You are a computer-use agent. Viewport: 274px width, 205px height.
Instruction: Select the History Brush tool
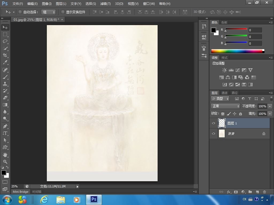coord(5,91)
